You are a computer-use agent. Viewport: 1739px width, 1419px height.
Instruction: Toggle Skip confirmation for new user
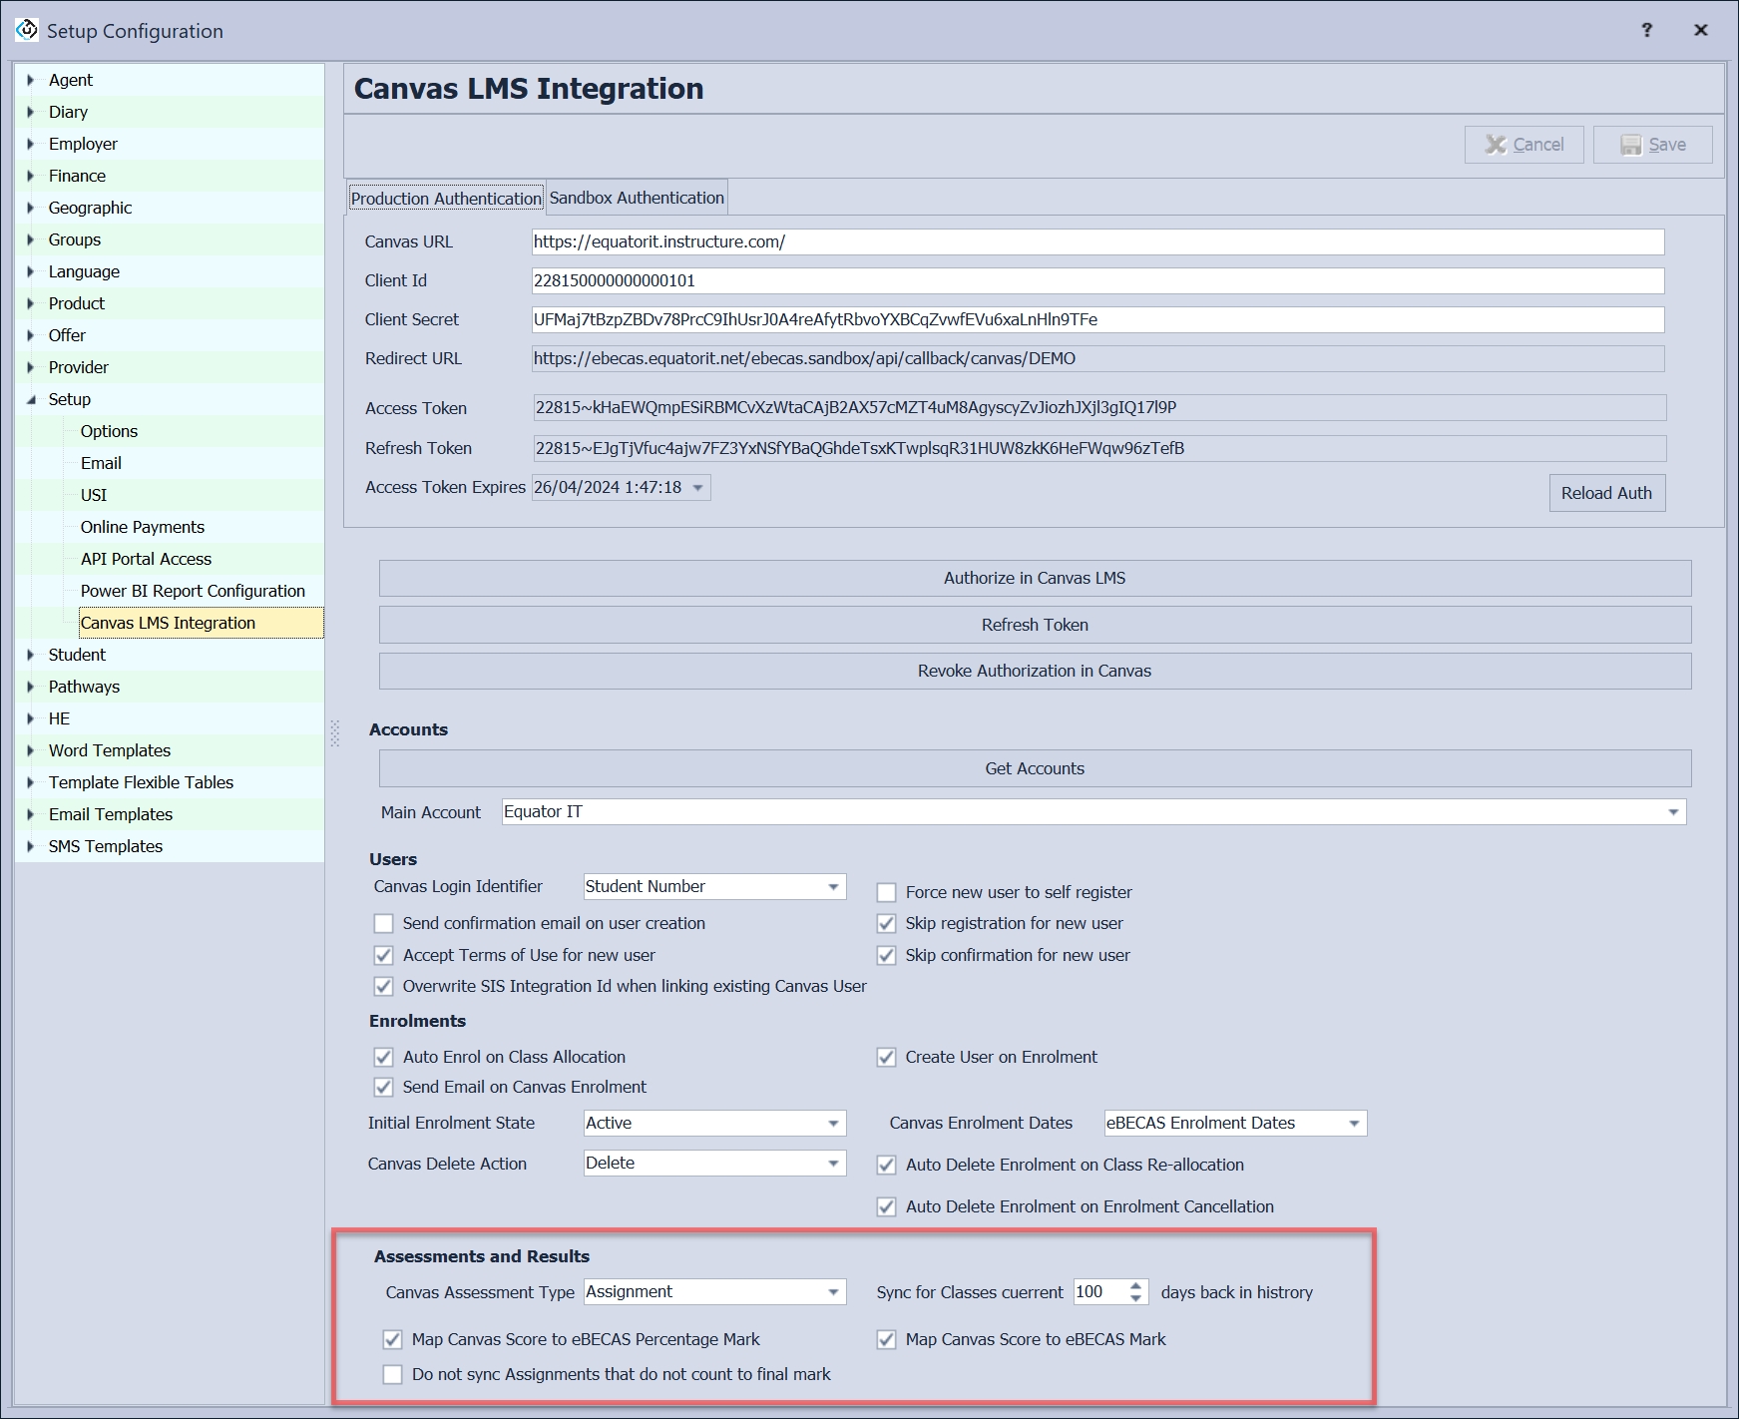(886, 955)
